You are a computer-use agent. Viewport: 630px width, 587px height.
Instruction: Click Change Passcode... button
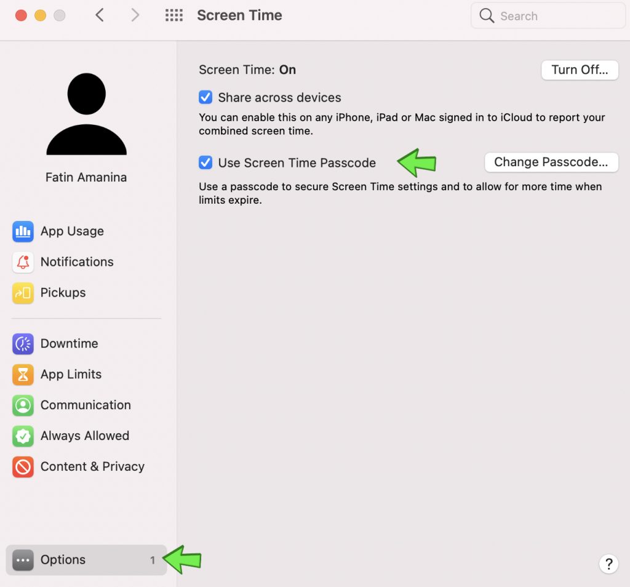point(551,162)
